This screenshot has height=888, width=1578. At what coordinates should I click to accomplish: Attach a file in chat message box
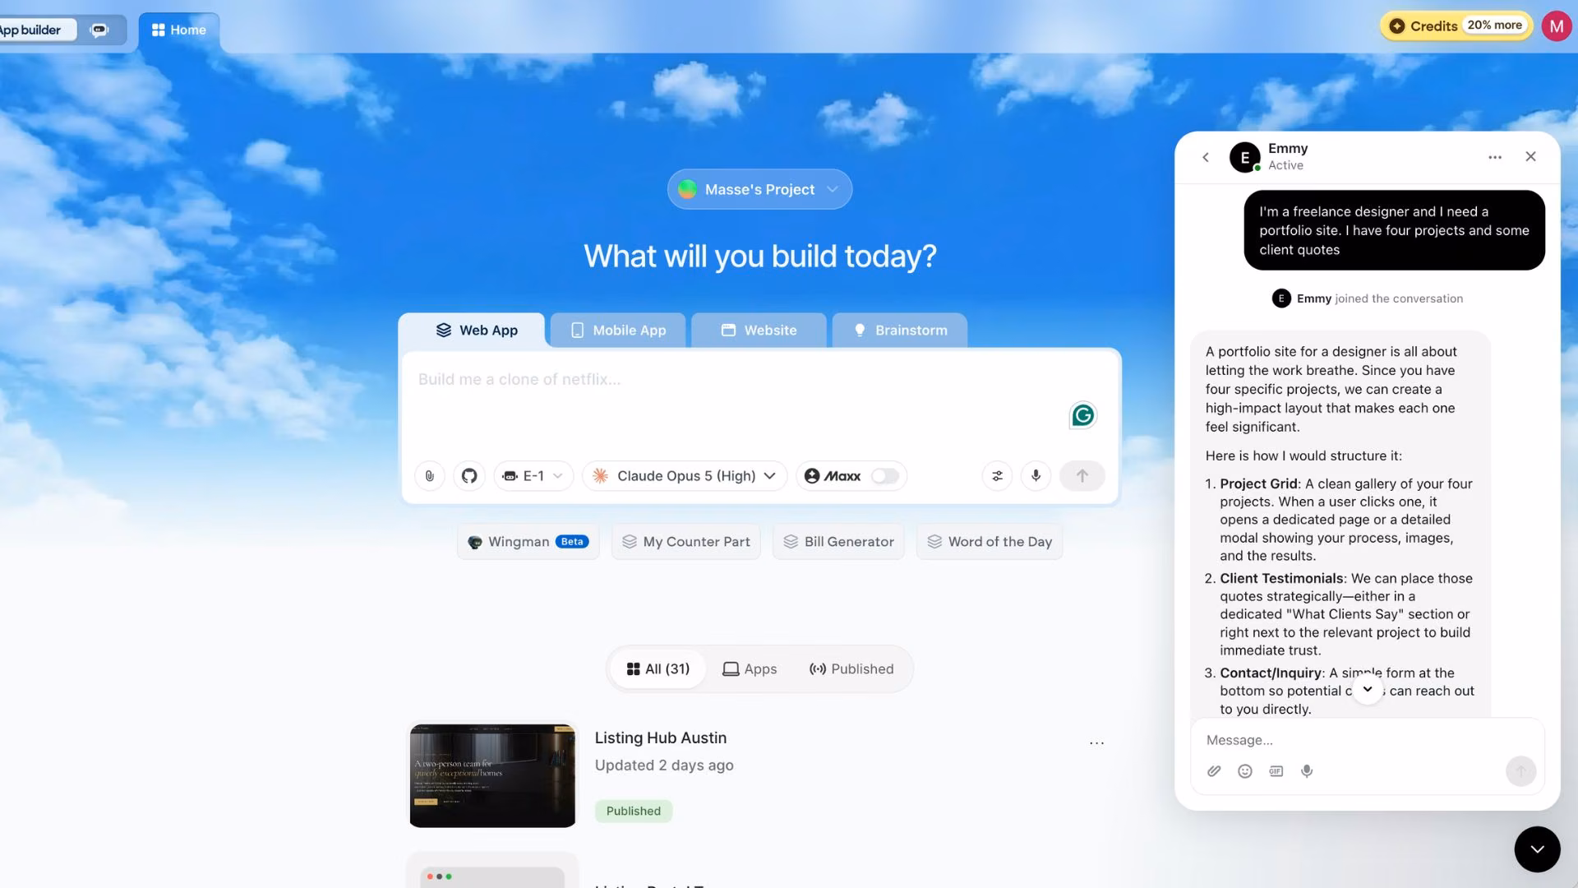[x=1214, y=771]
